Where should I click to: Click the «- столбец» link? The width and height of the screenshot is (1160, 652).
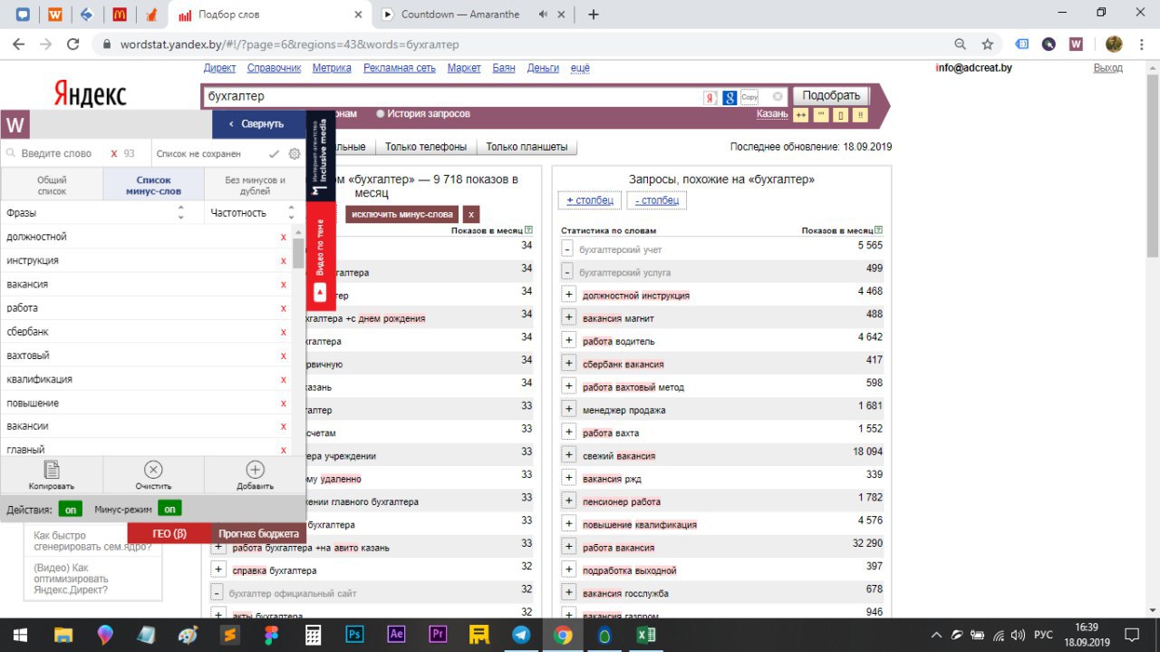[656, 200]
